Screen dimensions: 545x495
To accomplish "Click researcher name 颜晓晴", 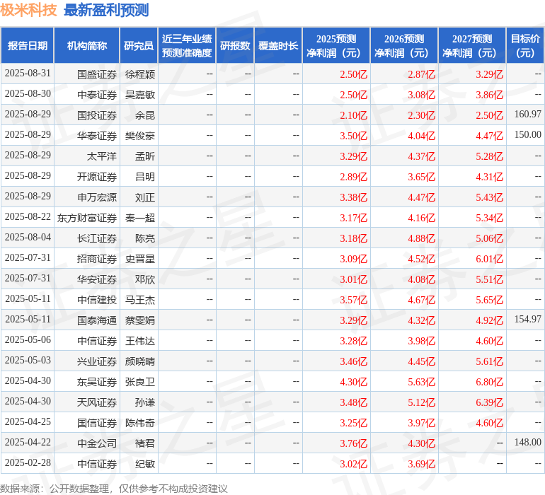I will pos(140,361).
